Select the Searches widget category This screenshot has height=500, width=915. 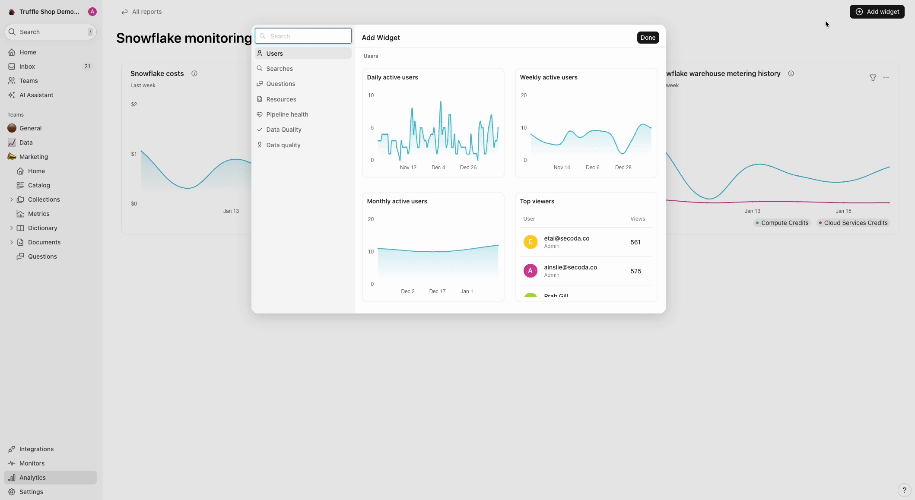pos(279,69)
